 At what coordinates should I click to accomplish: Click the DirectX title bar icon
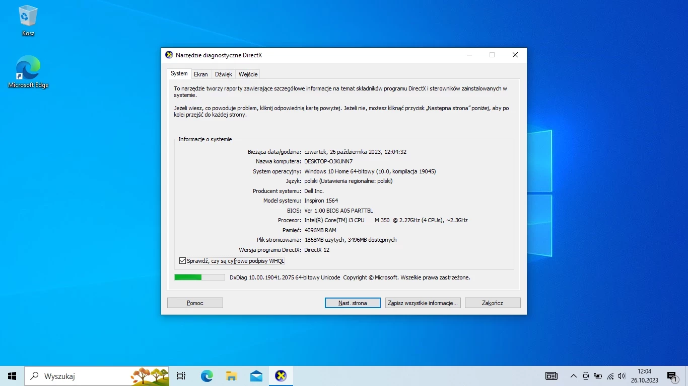click(169, 55)
